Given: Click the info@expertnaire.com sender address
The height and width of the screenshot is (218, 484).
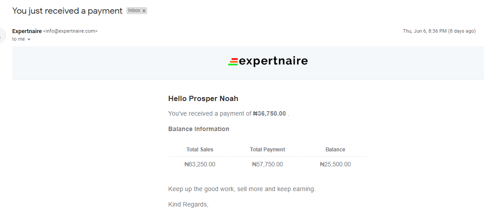Looking at the screenshot, I should click(x=70, y=31).
